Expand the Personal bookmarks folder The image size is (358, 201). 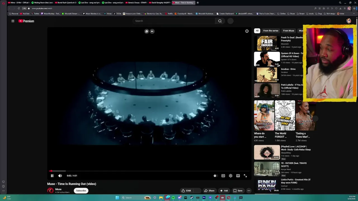click(x=13, y=14)
